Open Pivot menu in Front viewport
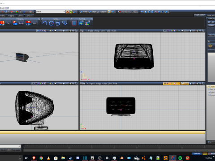The image size is (215, 161). coord(115,84)
